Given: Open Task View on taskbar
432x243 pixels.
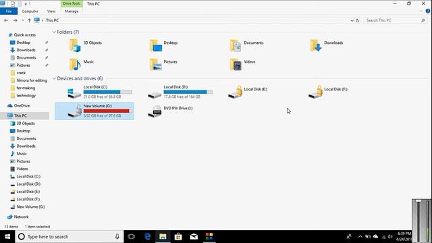Looking at the screenshot, I should click(132, 237).
